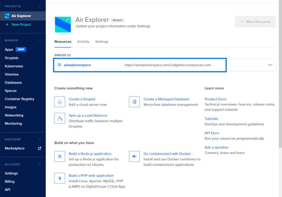Open account Settings in the sidebar
The image size is (282, 197).
click(x=11, y=173)
